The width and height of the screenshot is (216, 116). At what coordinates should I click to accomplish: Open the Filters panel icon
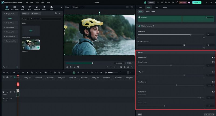click(51, 8)
